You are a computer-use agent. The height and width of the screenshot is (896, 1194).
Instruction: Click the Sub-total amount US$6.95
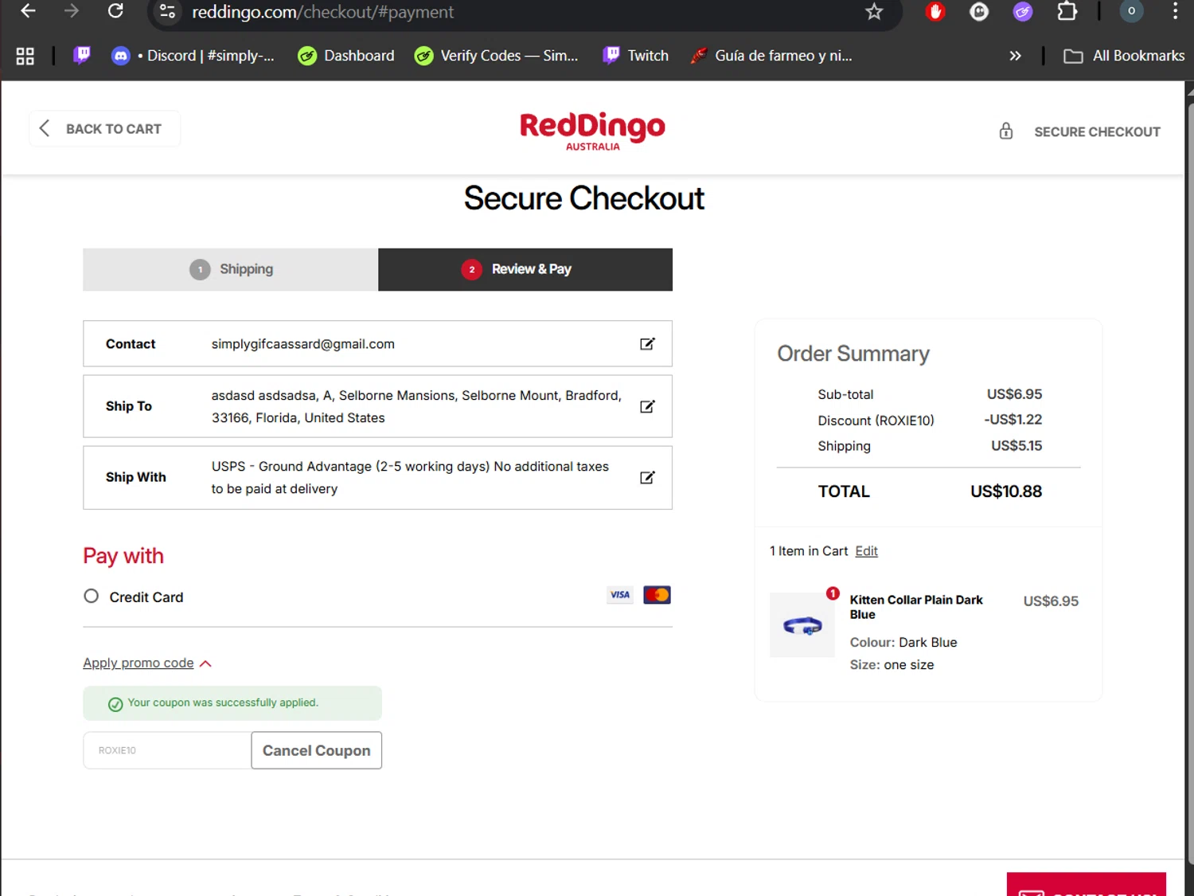point(1014,394)
